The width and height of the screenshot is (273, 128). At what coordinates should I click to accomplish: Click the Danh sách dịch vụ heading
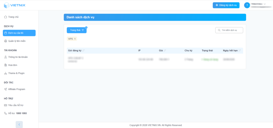(81, 17)
